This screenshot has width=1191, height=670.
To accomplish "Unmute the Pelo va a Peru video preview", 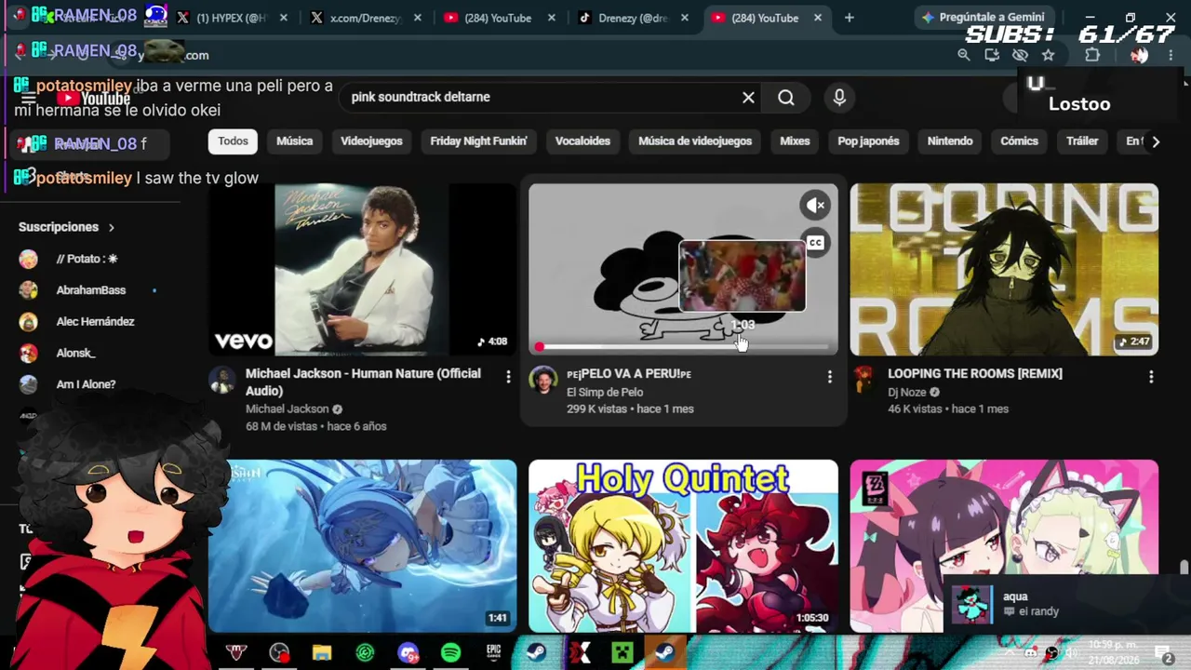I will (815, 205).
